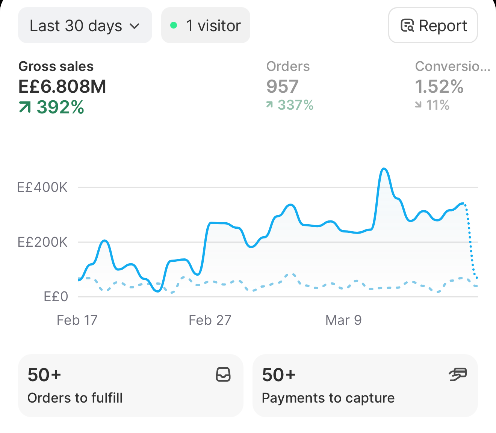This screenshot has width=496, height=433.
Task: Click the small up arrow beside 337%
Action: pyautogui.click(x=269, y=105)
